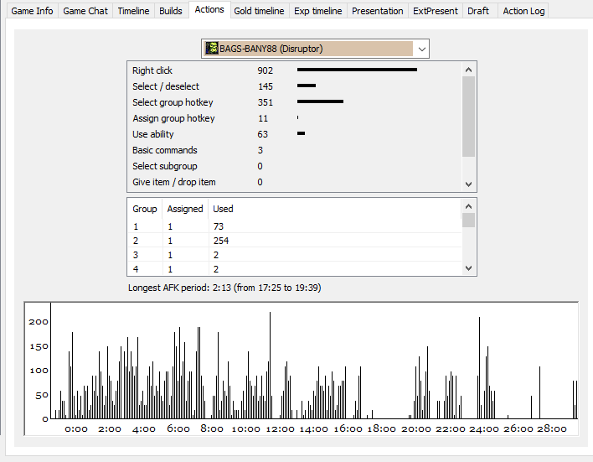
Task: Click the 351 group hotkey count
Action: tap(266, 102)
